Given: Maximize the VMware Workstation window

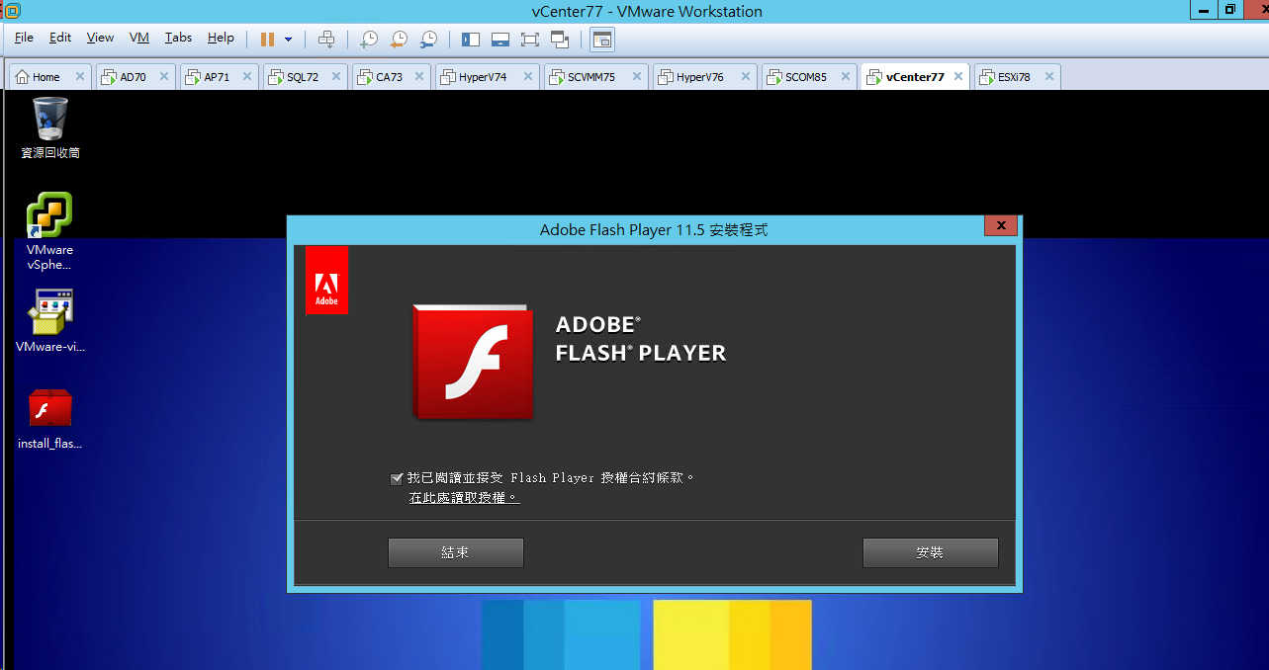Looking at the screenshot, I should tap(1229, 9).
